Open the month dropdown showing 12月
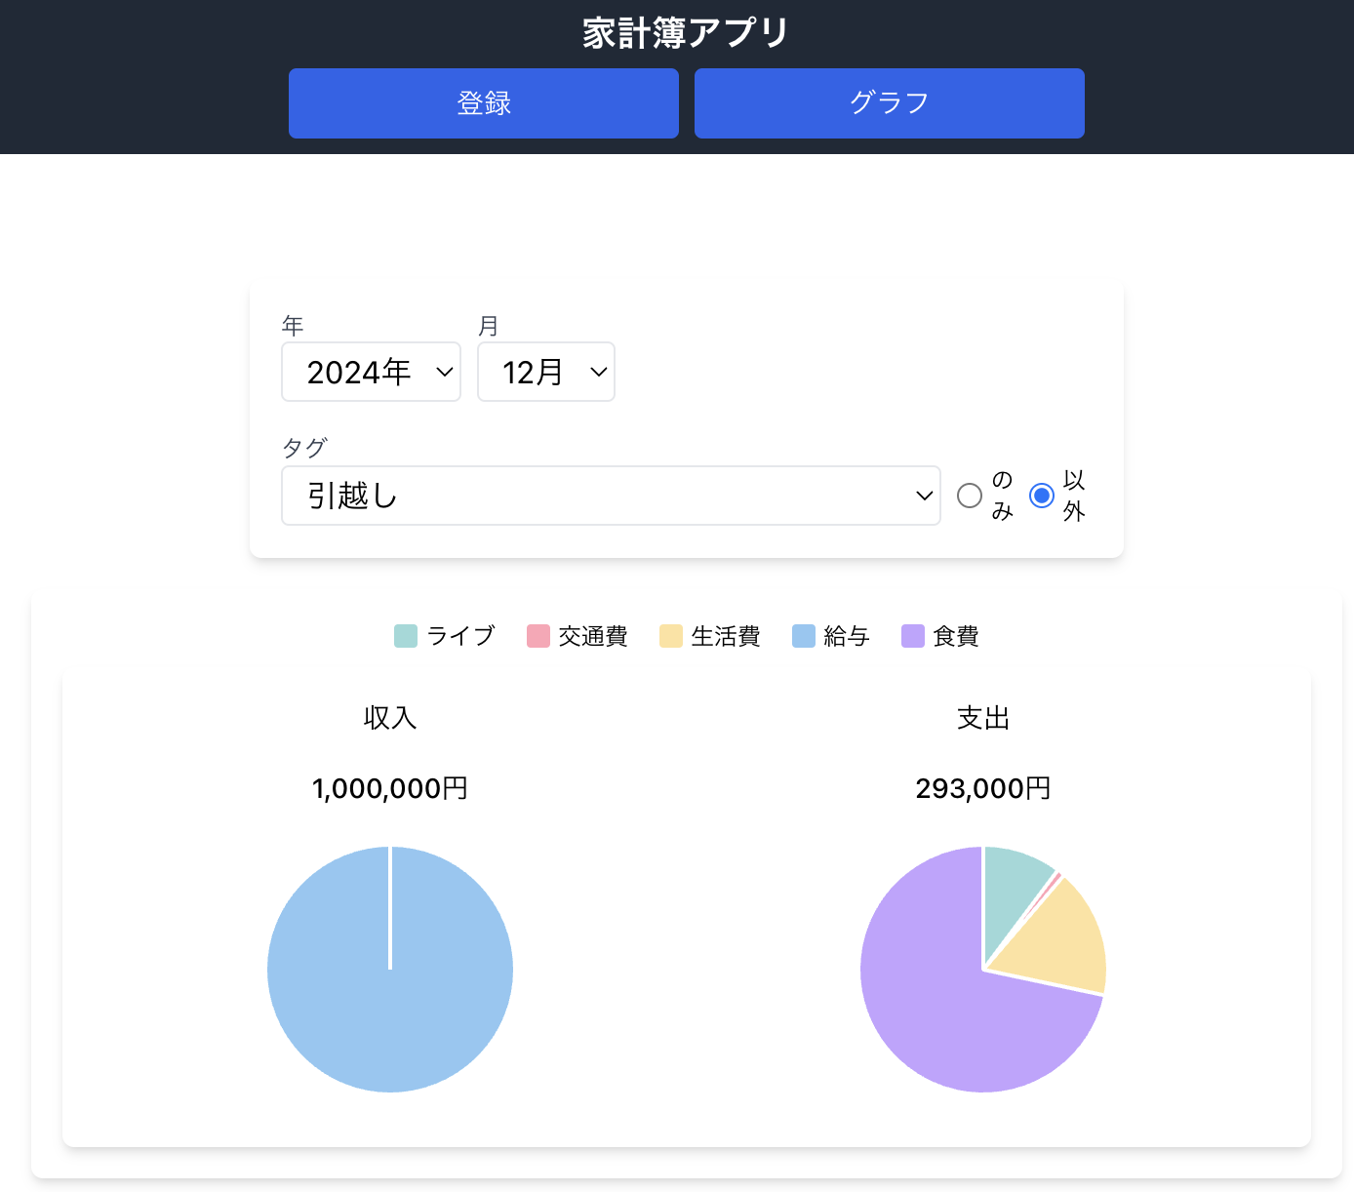 [x=545, y=372]
